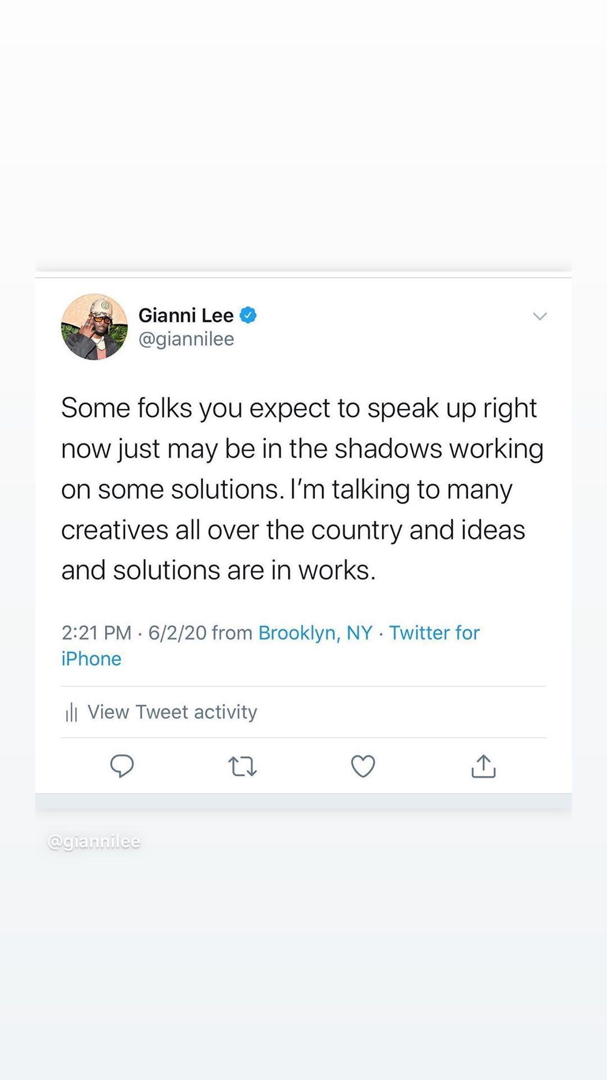Retweet this Gianni Lee tweet
The height and width of the screenshot is (1080, 607).
click(243, 766)
